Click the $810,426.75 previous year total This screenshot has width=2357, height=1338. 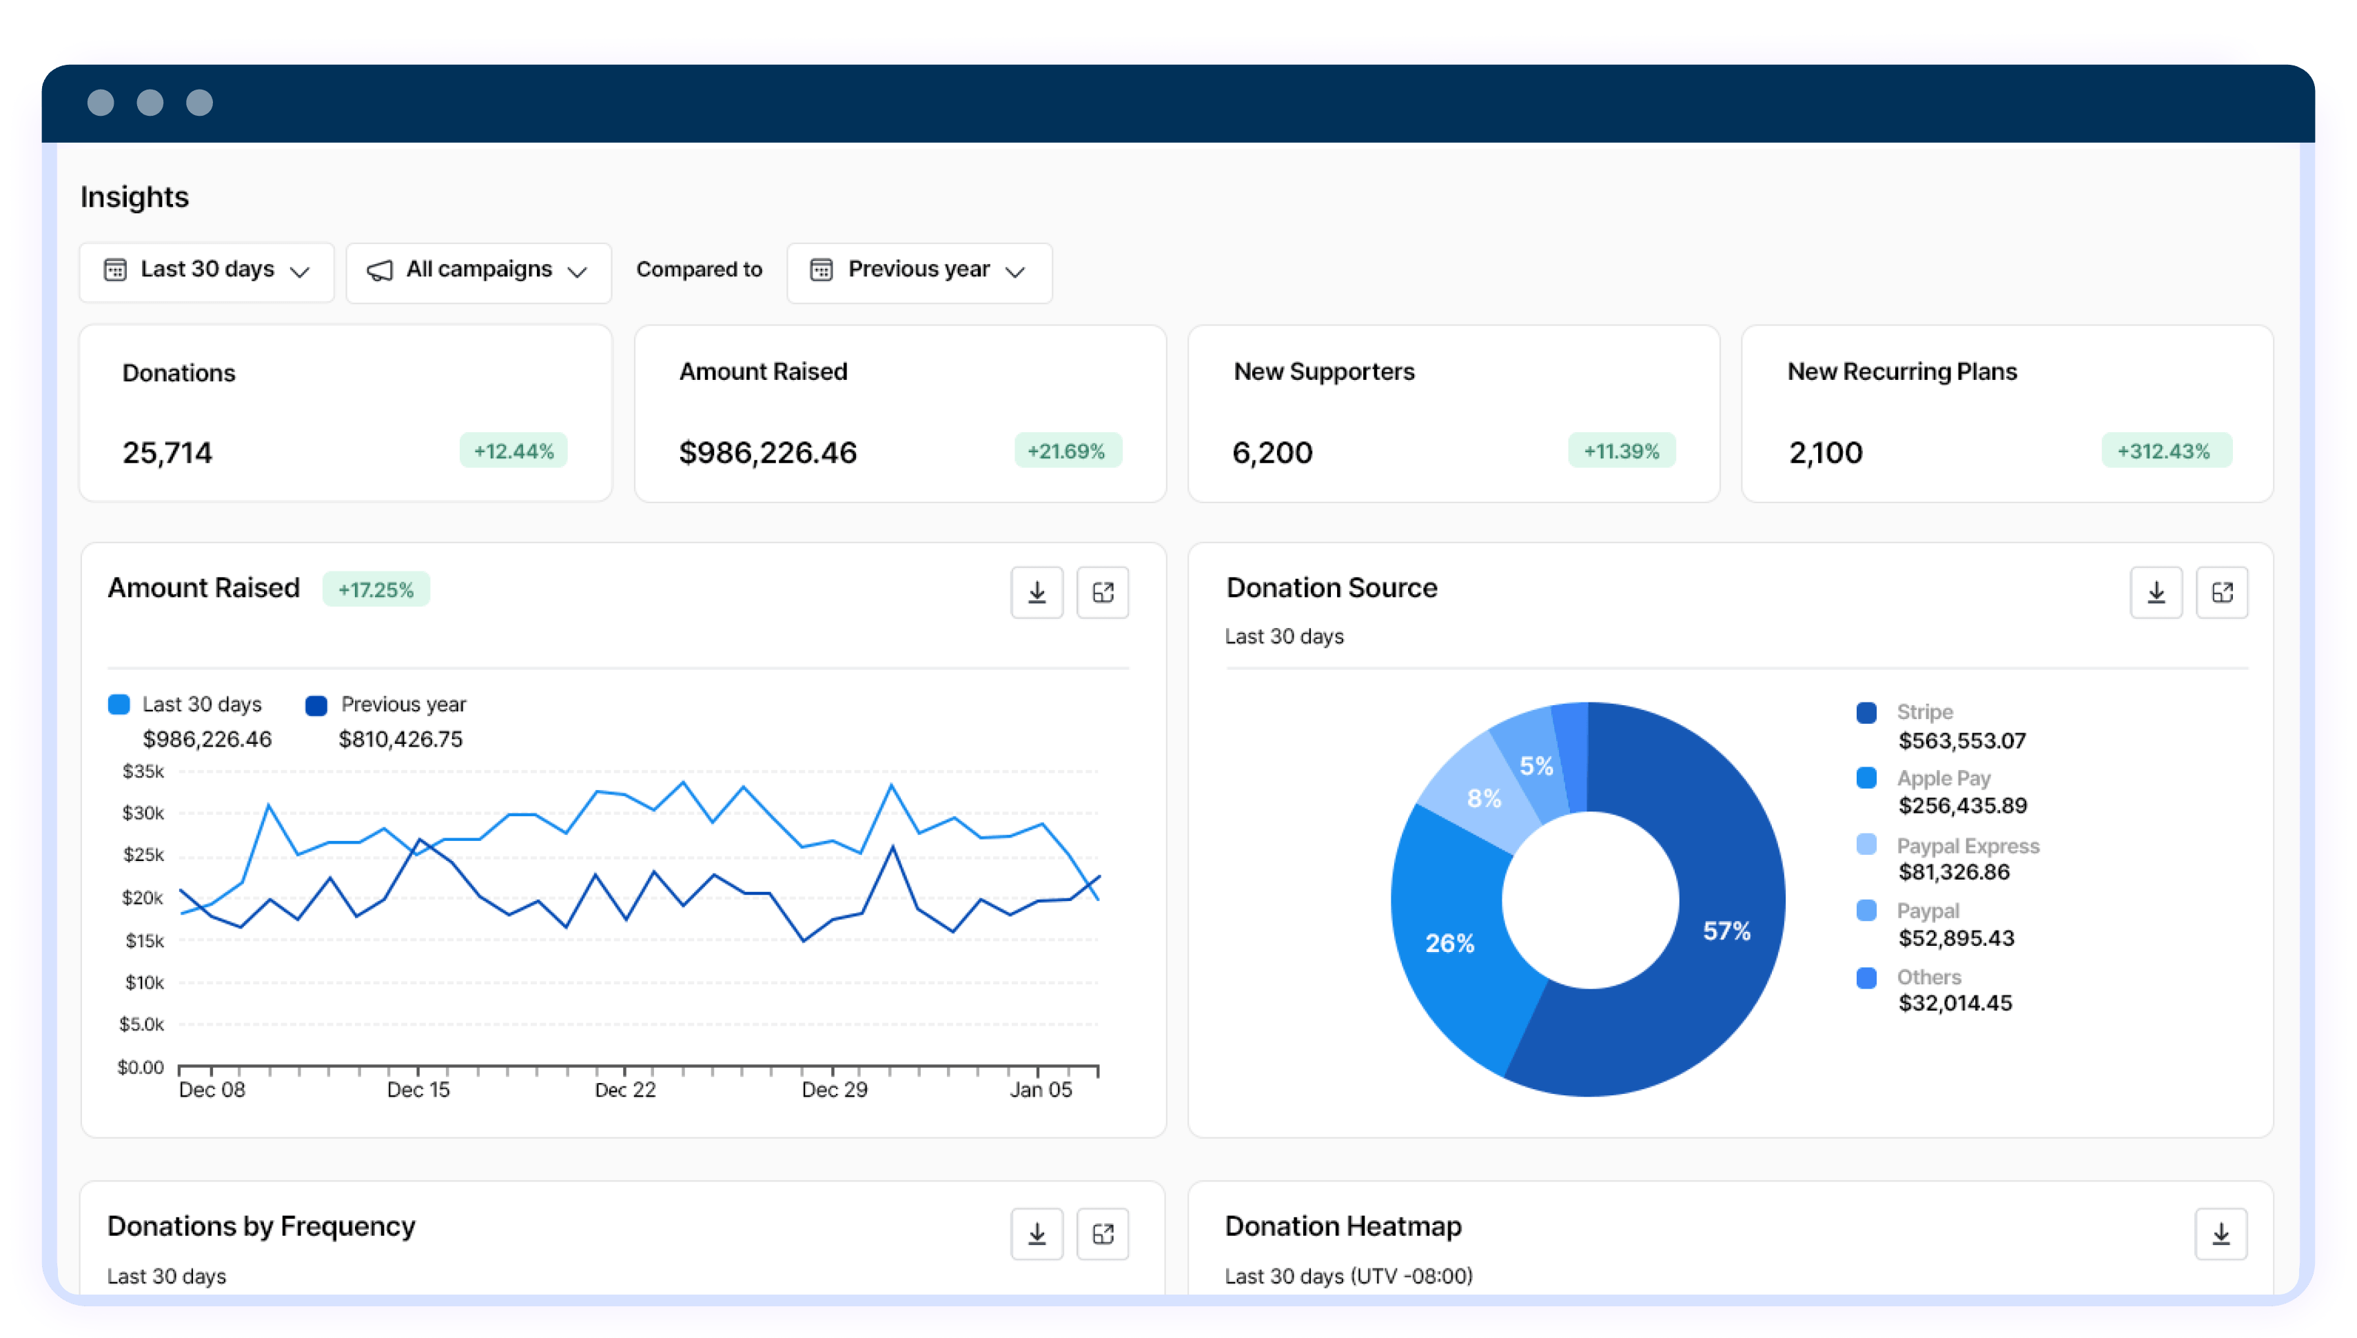click(400, 740)
